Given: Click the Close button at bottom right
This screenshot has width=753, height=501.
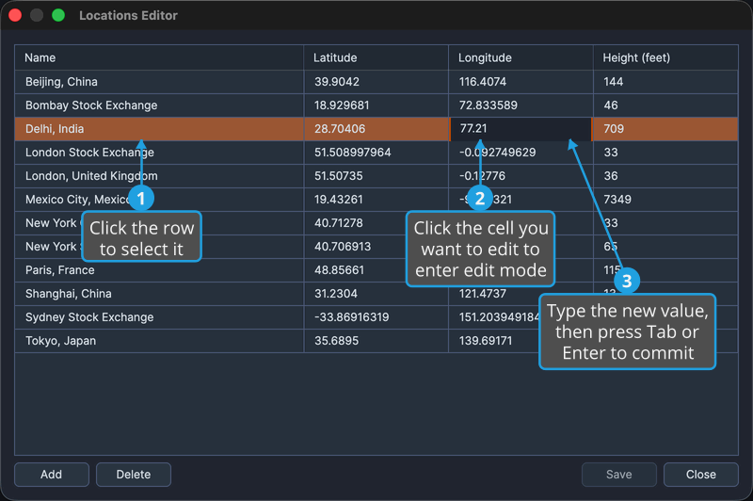Looking at the screenshot, I should tap(700, 475).
